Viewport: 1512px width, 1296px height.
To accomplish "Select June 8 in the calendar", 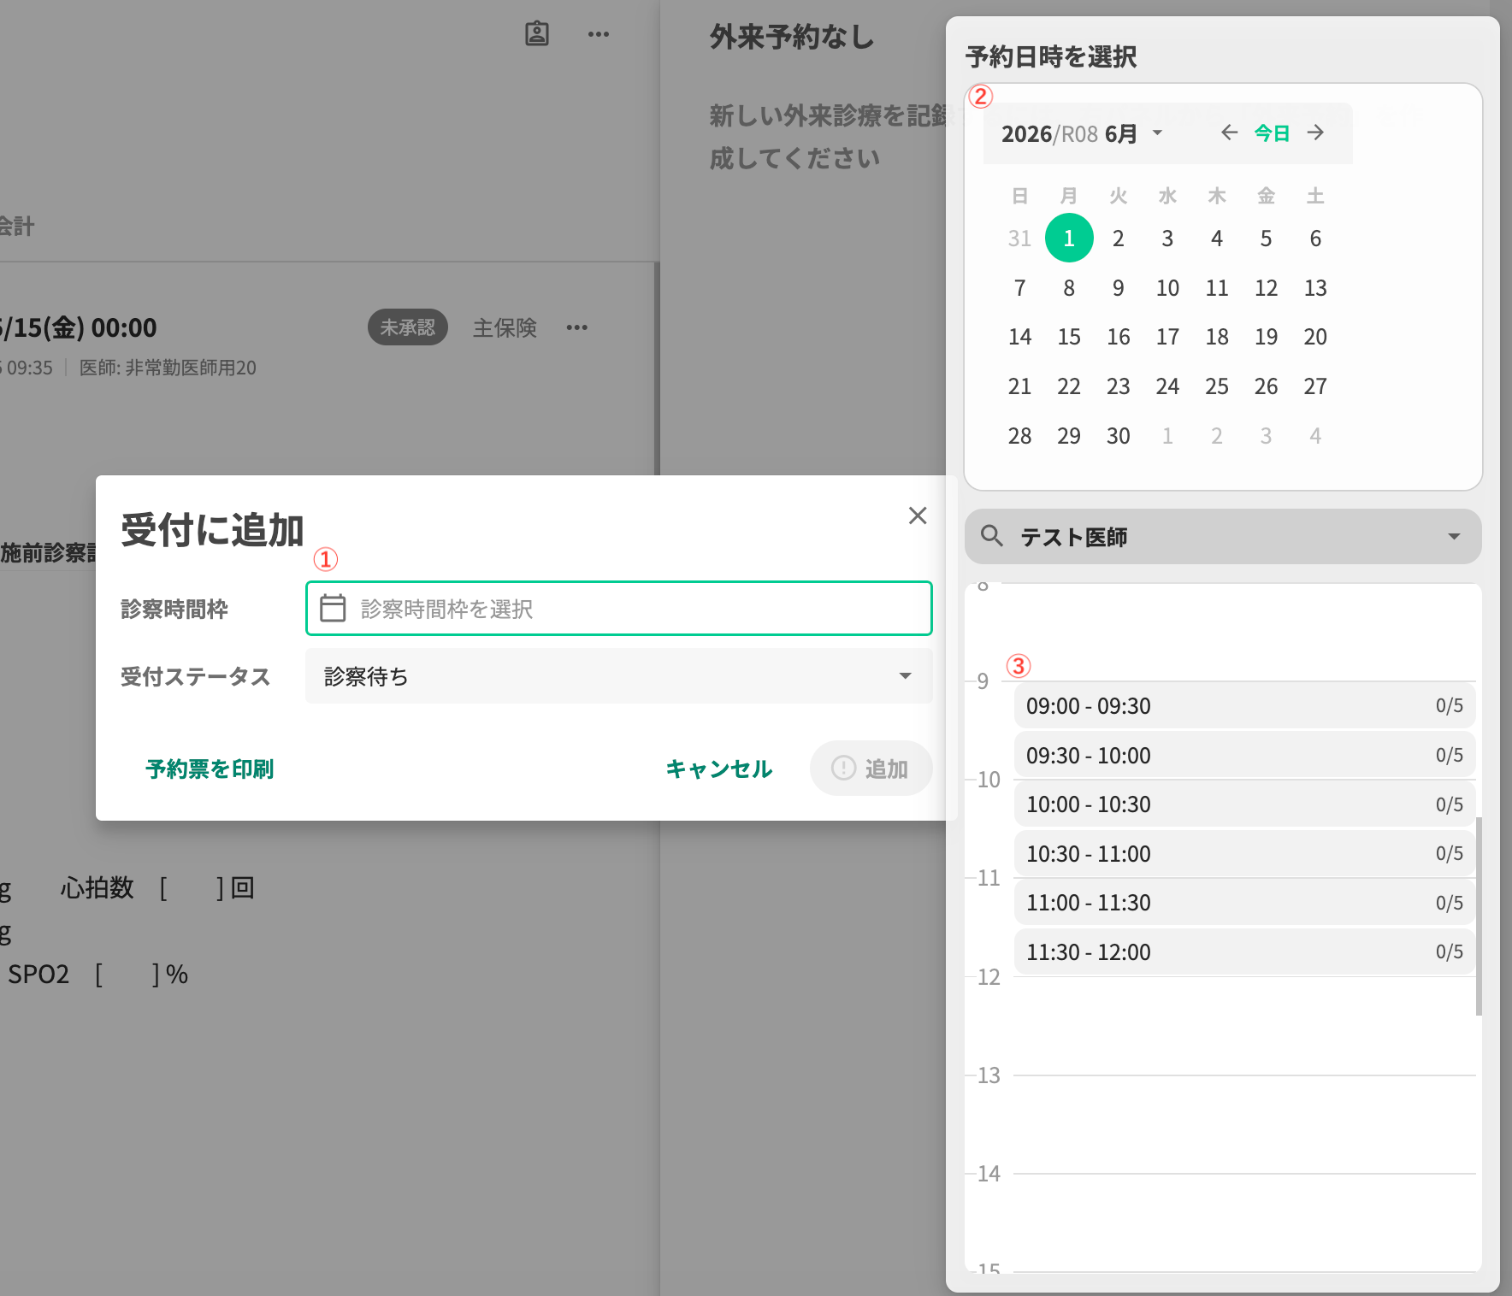I will coord(1069,288).
